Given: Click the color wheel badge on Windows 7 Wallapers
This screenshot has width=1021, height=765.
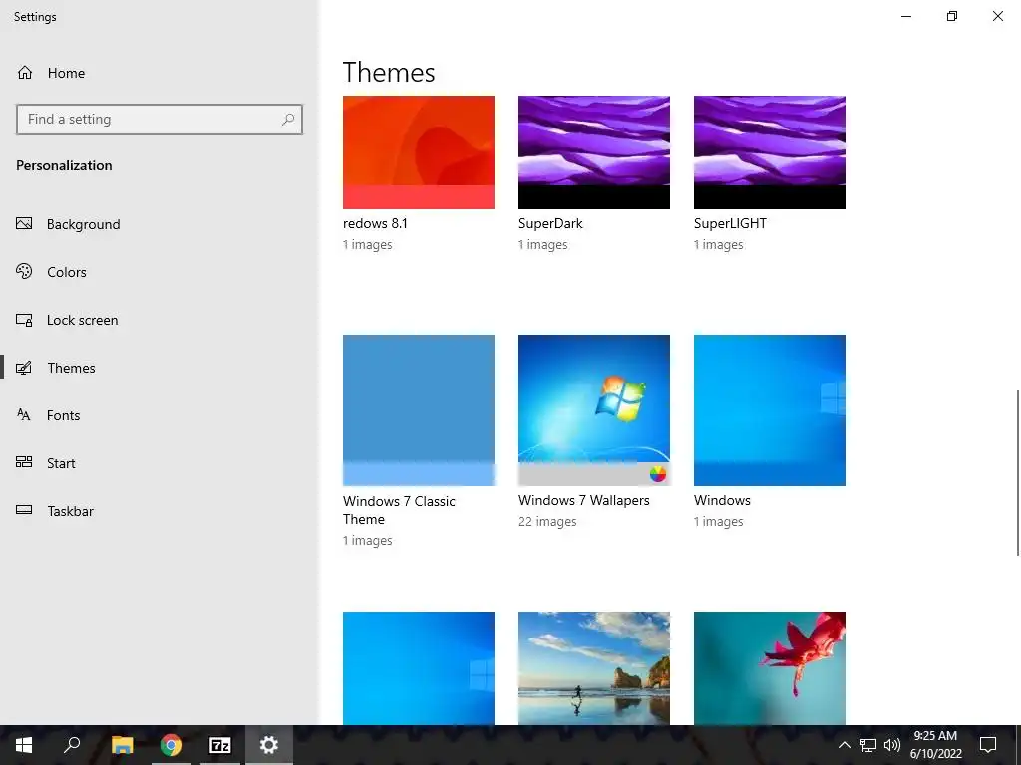Looking at the screenshot, I should point(658,474).
